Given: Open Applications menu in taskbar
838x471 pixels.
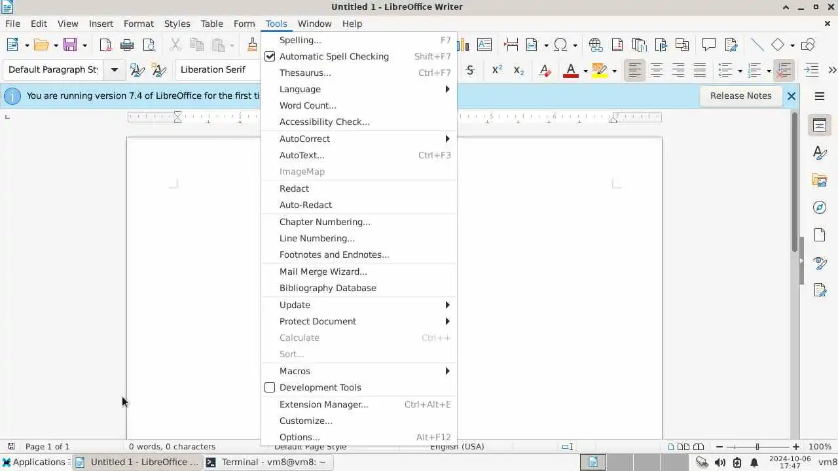Looking at the screenshot, I should pos(34,462).
